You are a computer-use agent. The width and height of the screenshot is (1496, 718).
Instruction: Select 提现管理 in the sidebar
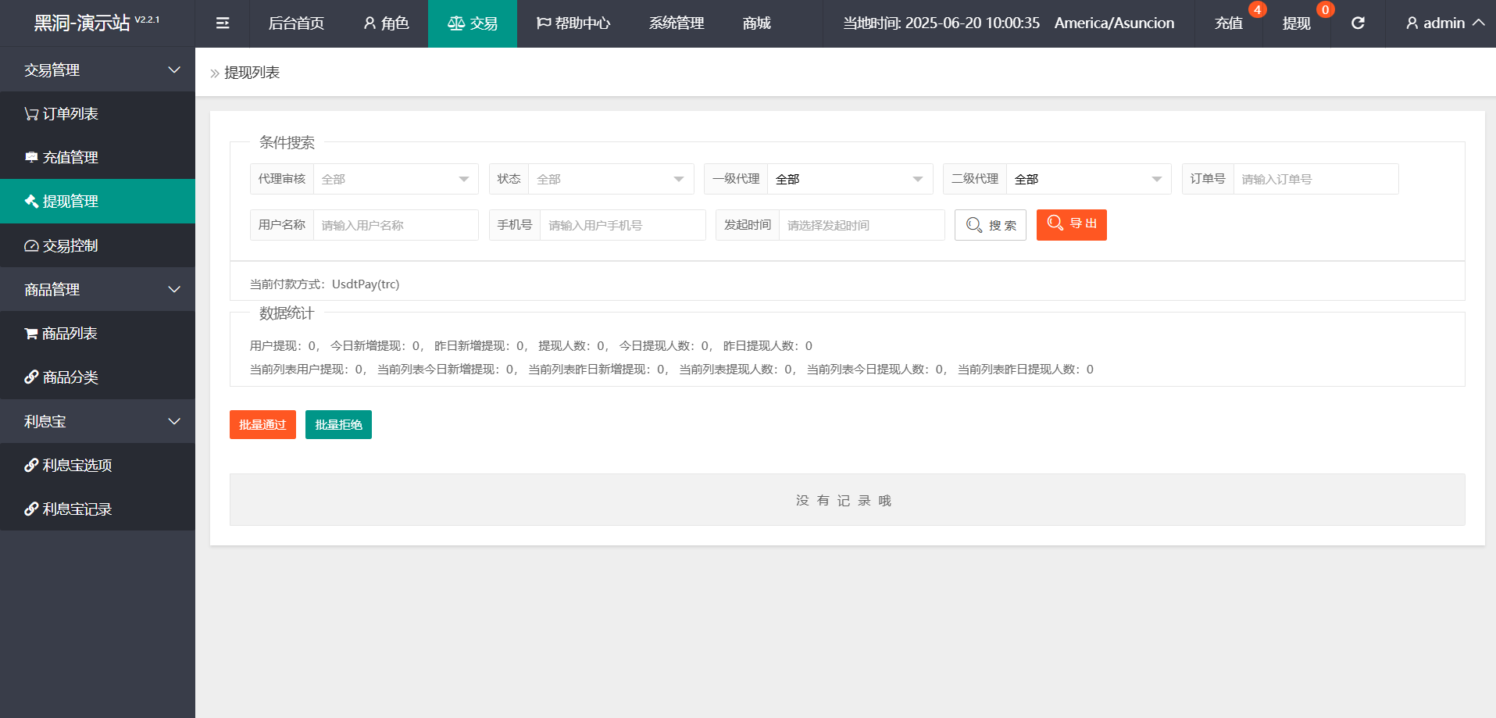point(98,202)
